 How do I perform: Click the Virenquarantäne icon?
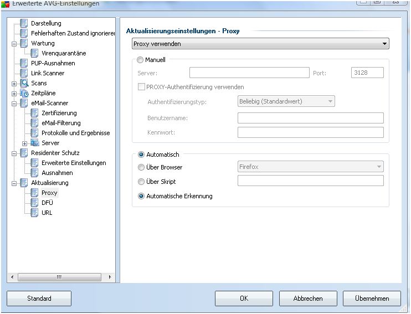pos(34,53)
